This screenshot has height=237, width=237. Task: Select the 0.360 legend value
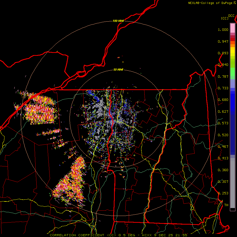coord(223,170)
